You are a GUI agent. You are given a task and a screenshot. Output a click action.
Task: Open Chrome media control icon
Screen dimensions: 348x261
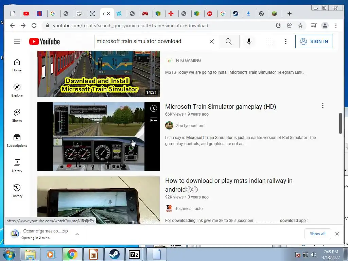pos(314,25)
